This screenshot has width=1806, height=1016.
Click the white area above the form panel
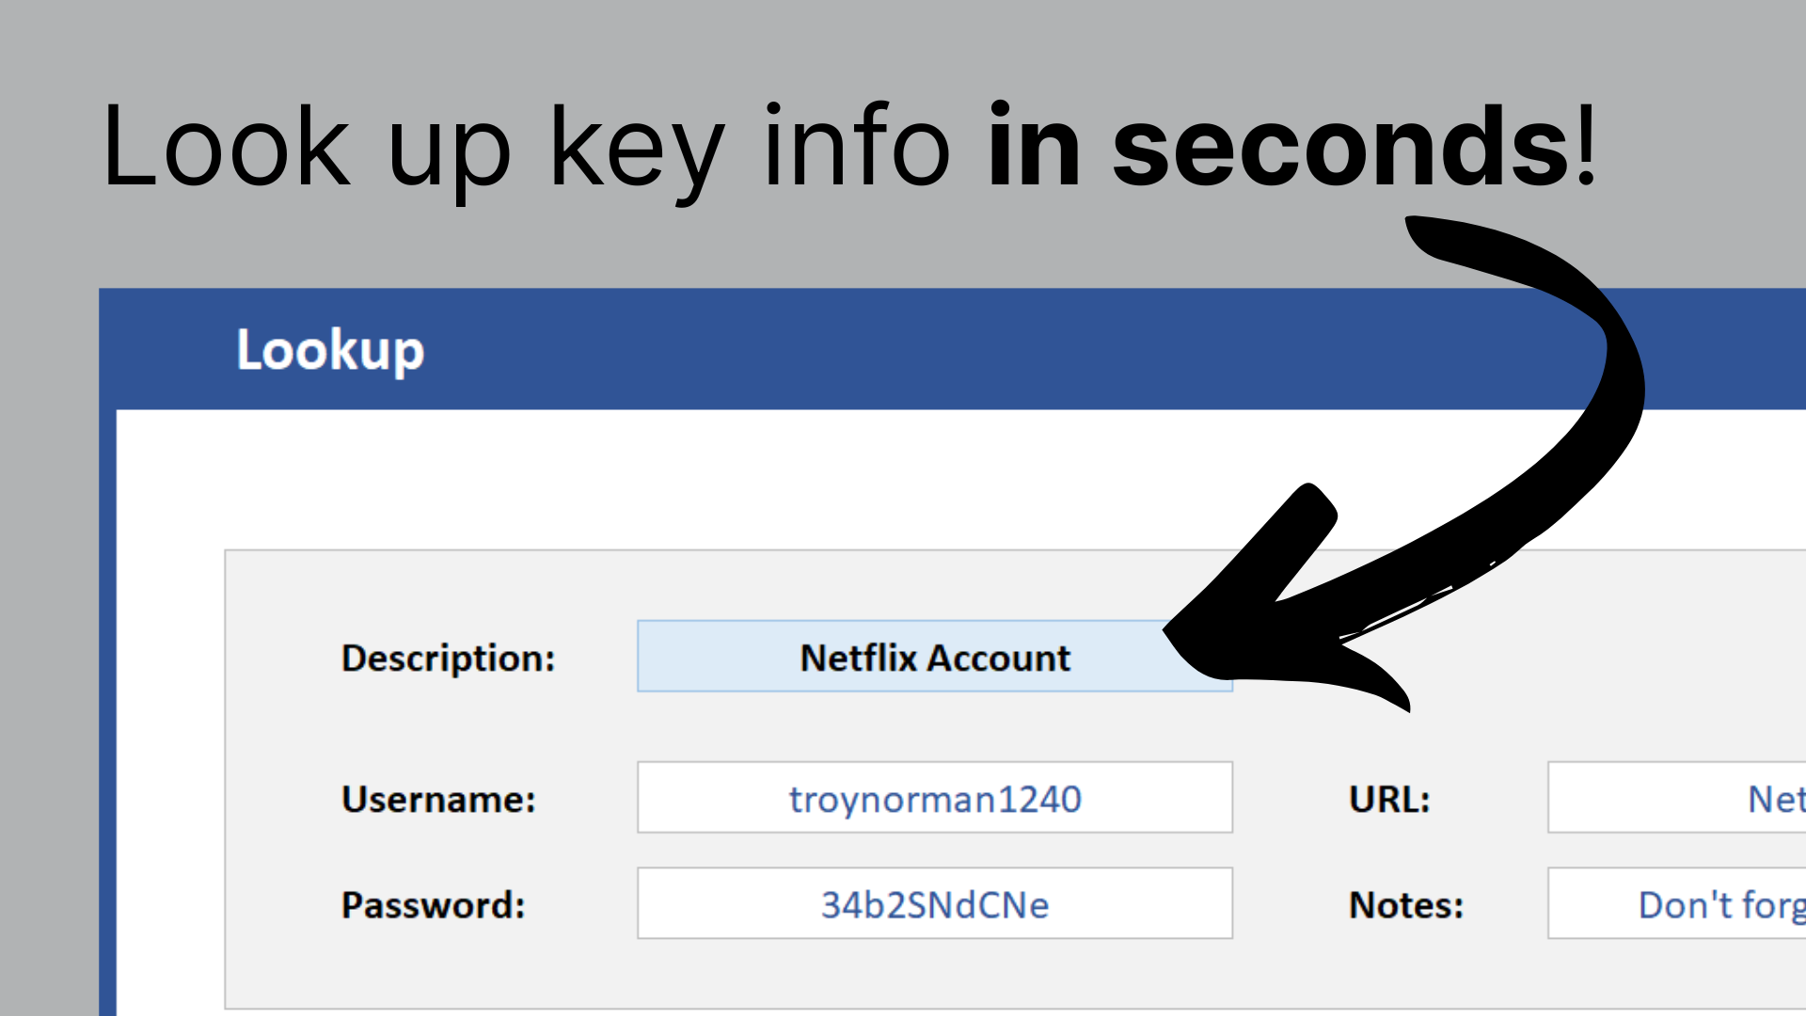click(x=658, y=478)
